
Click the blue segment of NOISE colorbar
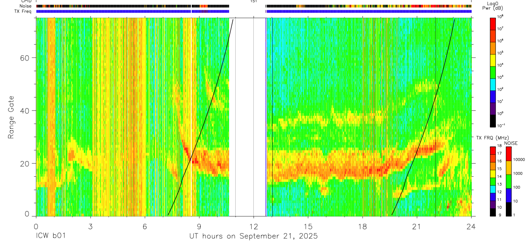(x=509, y=195)
